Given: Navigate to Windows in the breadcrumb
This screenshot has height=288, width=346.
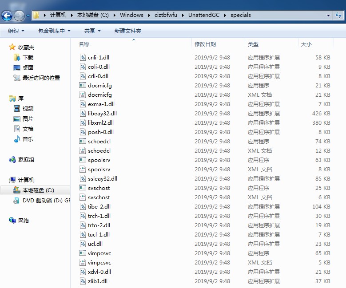Looking at the screenshot, I should click(x=131, y=15).
